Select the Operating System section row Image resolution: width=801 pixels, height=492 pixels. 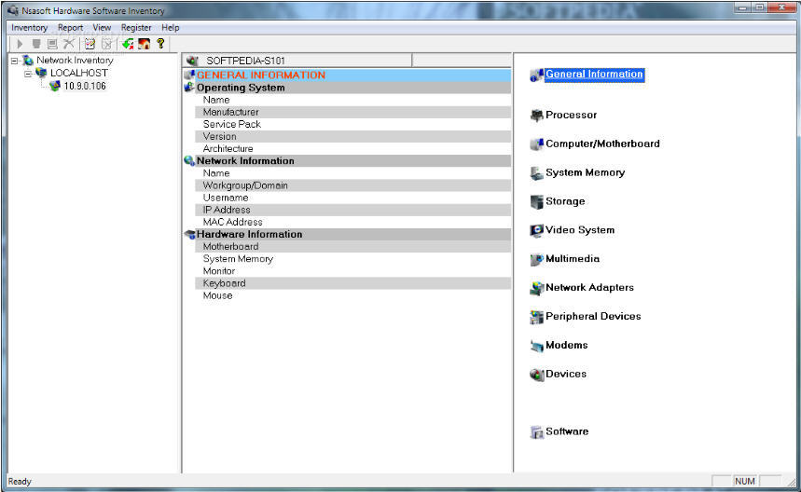(348, 88)
